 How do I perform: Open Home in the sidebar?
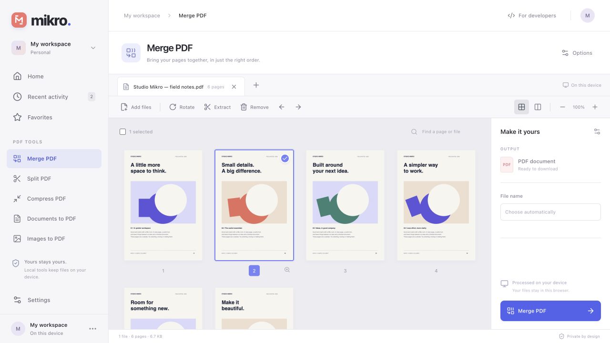point(54,76)
